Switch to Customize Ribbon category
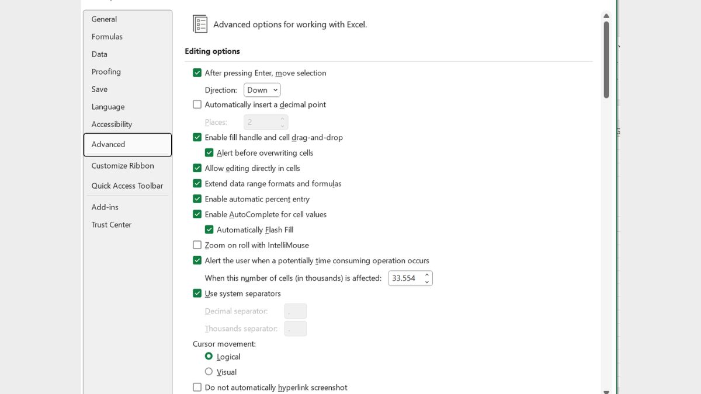 [123, 166]
